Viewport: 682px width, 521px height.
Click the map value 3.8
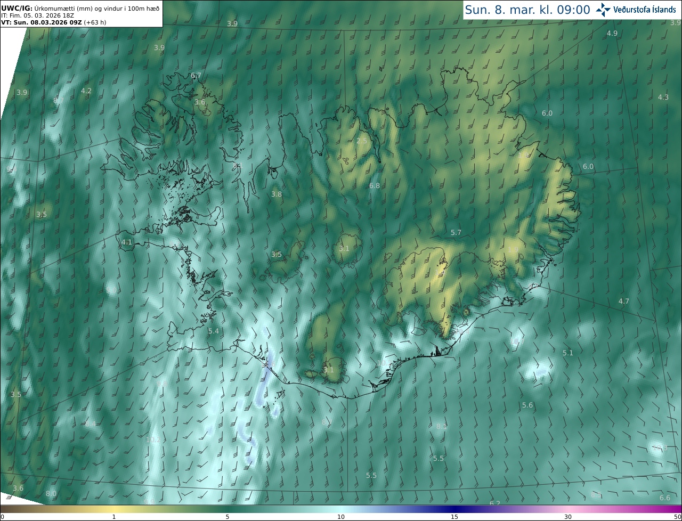point(277,194)
